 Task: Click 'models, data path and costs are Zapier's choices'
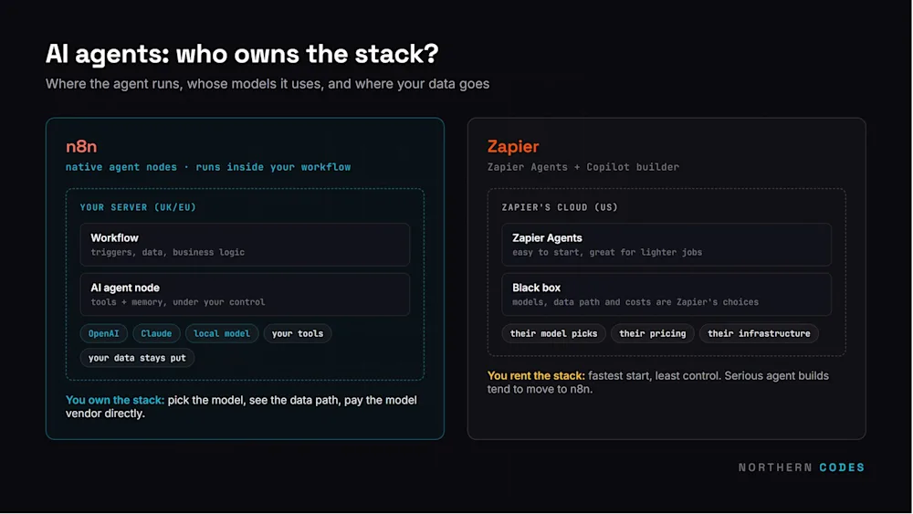pos(635,302)
